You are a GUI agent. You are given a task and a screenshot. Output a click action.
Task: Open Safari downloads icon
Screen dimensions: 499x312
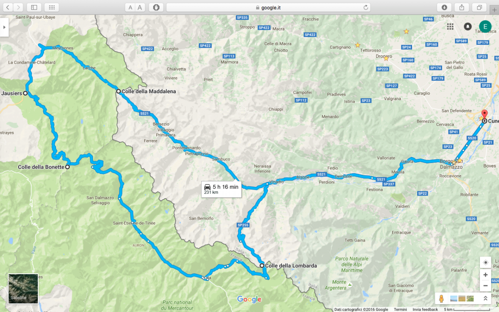click(x=444, y=7)
